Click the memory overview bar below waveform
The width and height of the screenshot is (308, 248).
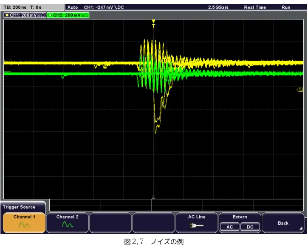[x=176, y=205]
